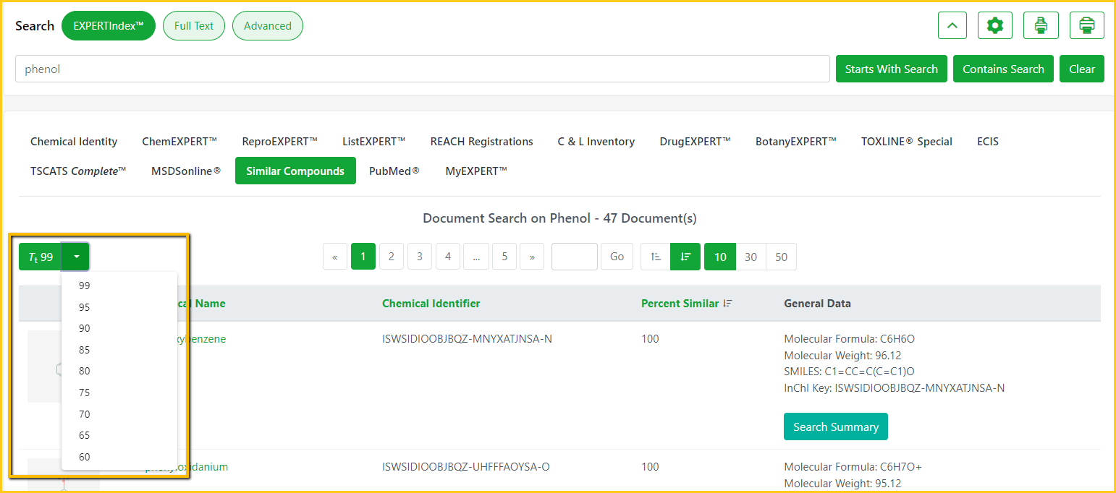
Task: Show 30 results per page
Action: point(751,257)
